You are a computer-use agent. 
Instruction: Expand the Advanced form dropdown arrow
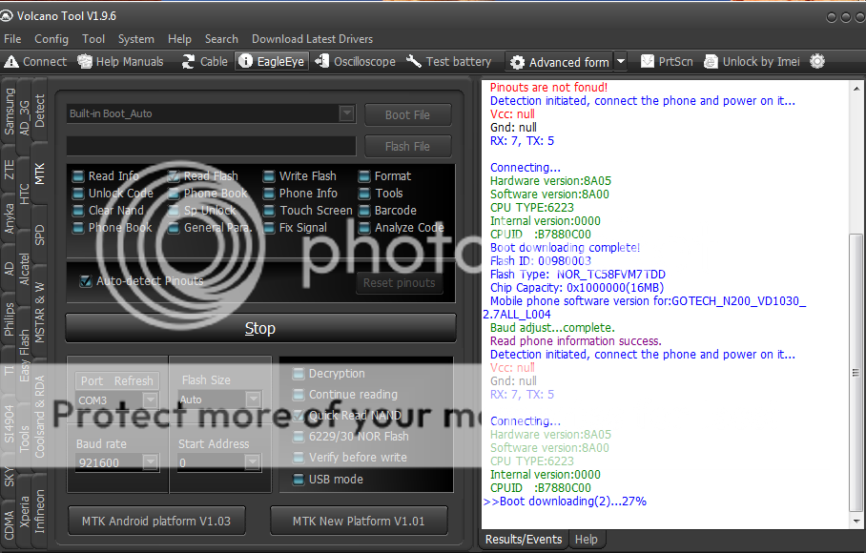pos(621,62)
